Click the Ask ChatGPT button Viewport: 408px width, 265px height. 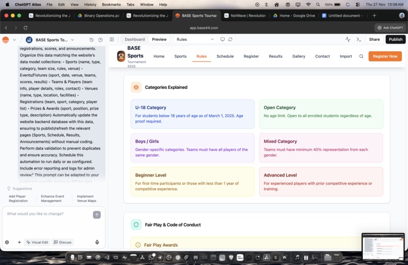[390, 28]
